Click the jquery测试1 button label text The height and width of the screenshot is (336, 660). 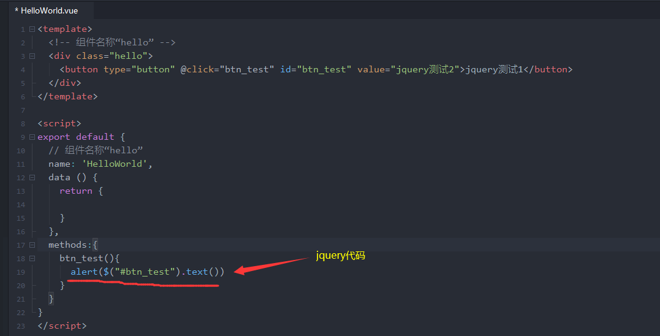494,69
